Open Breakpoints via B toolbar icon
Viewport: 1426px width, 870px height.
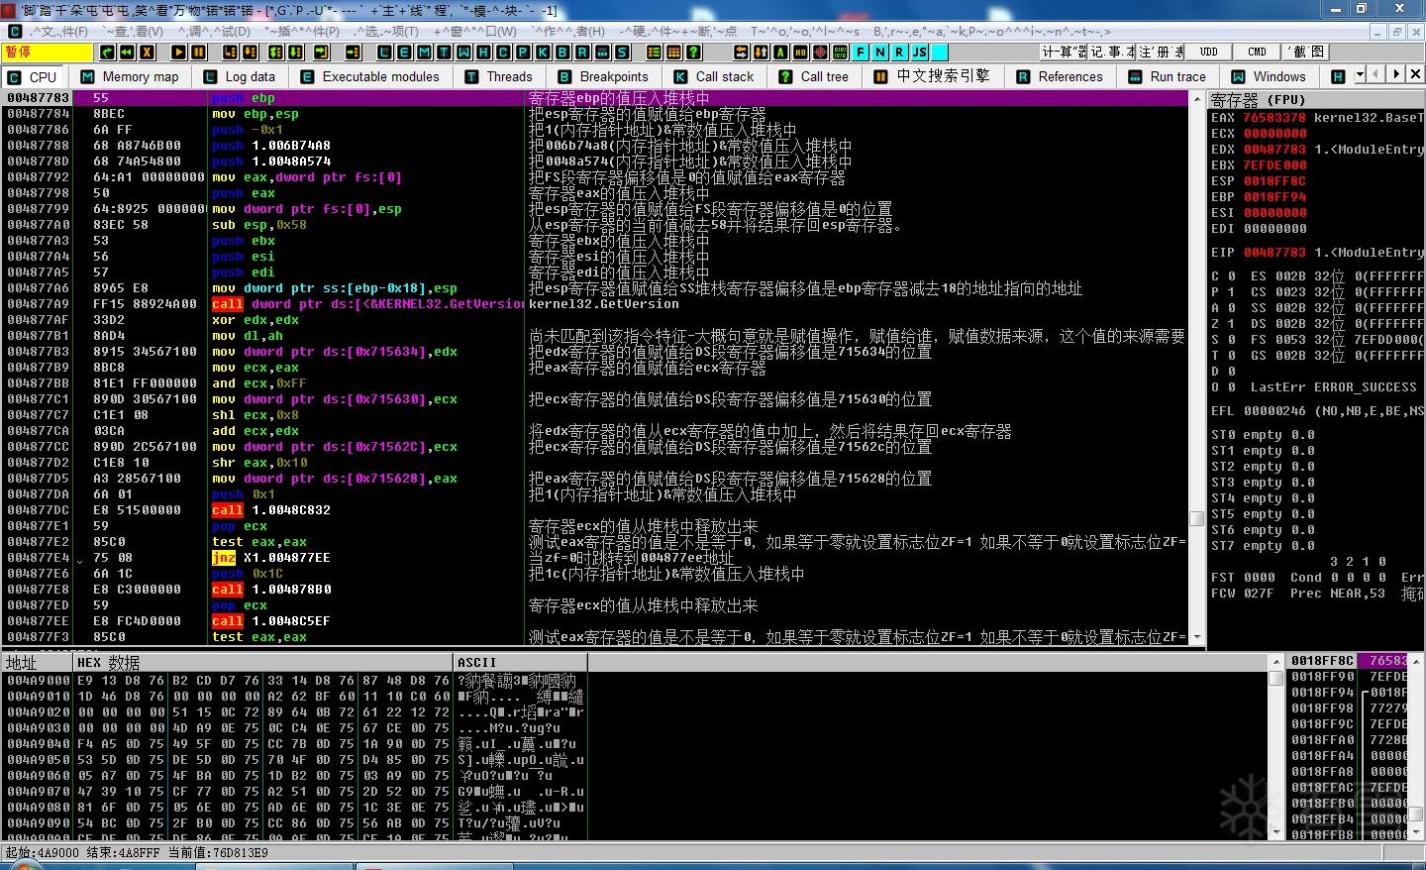click(x=562, y=52)
